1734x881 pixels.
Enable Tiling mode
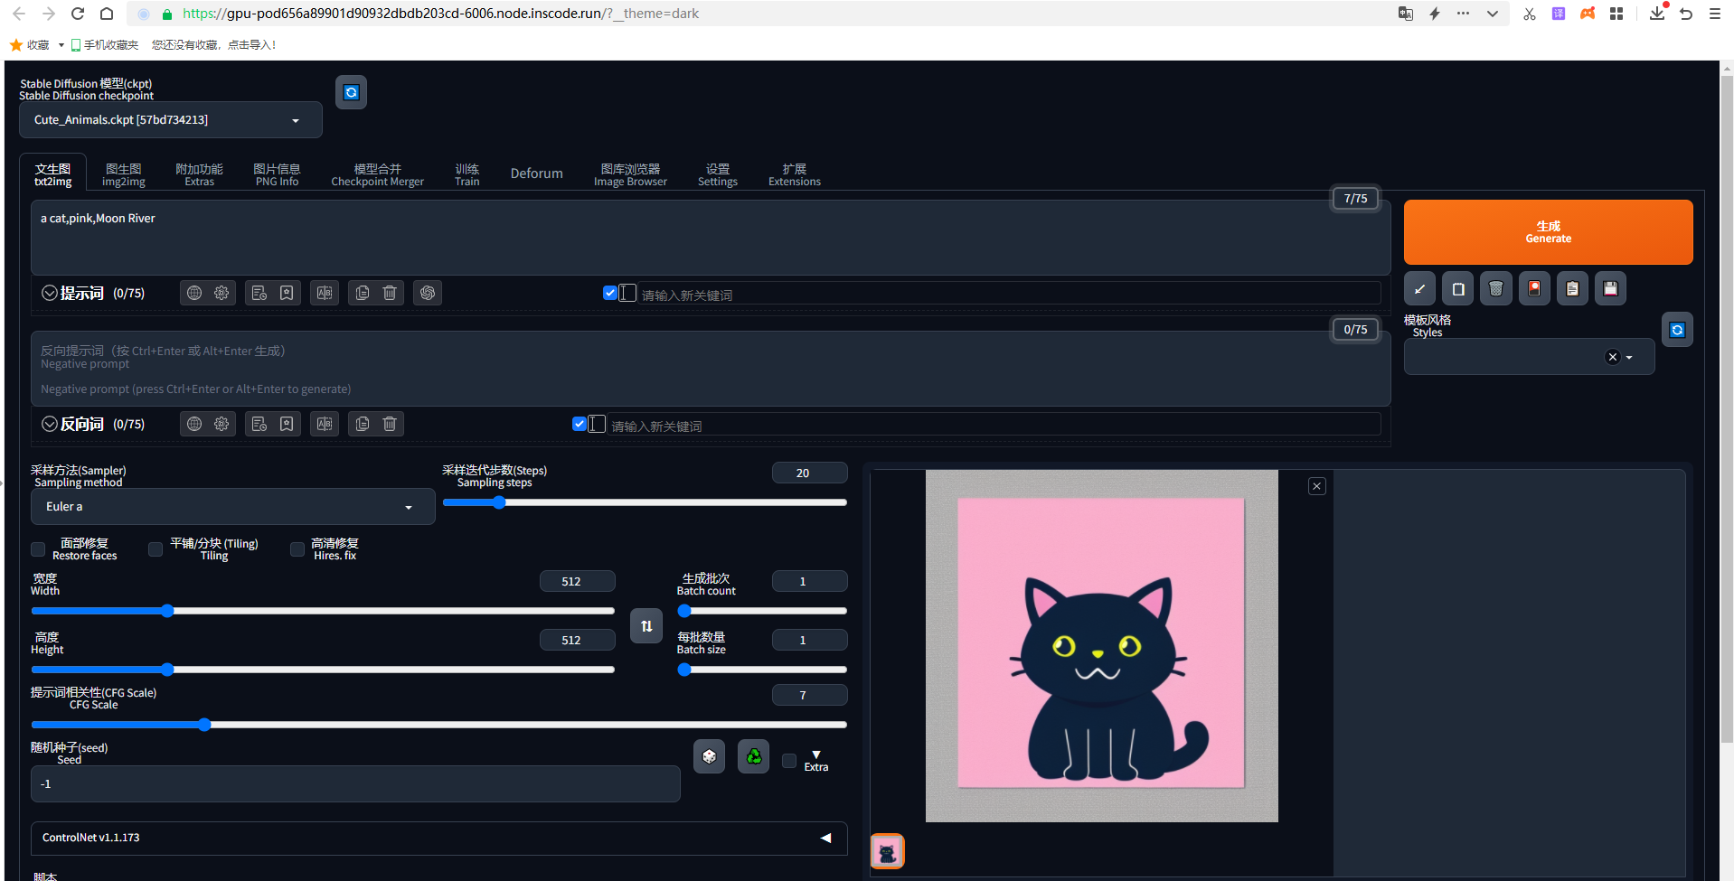click(155, 549)
